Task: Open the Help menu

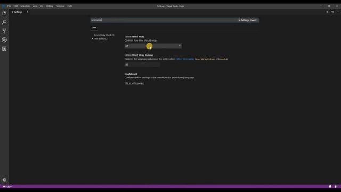Action: tap(70, 6)
